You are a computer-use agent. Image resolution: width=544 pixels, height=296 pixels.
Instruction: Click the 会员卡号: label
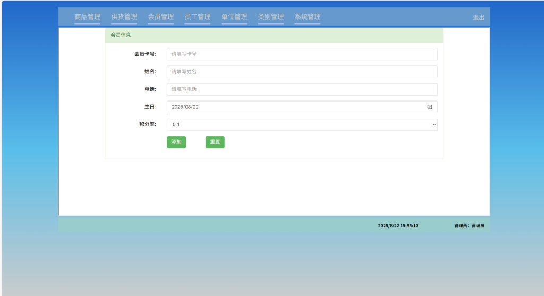tap(146, 54)
